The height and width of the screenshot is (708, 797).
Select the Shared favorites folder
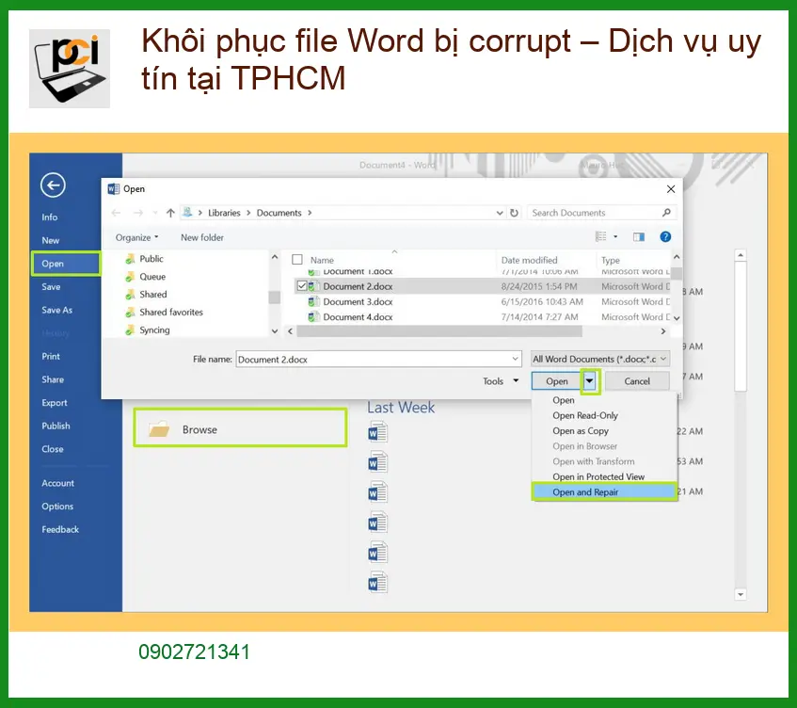(171, 313)
